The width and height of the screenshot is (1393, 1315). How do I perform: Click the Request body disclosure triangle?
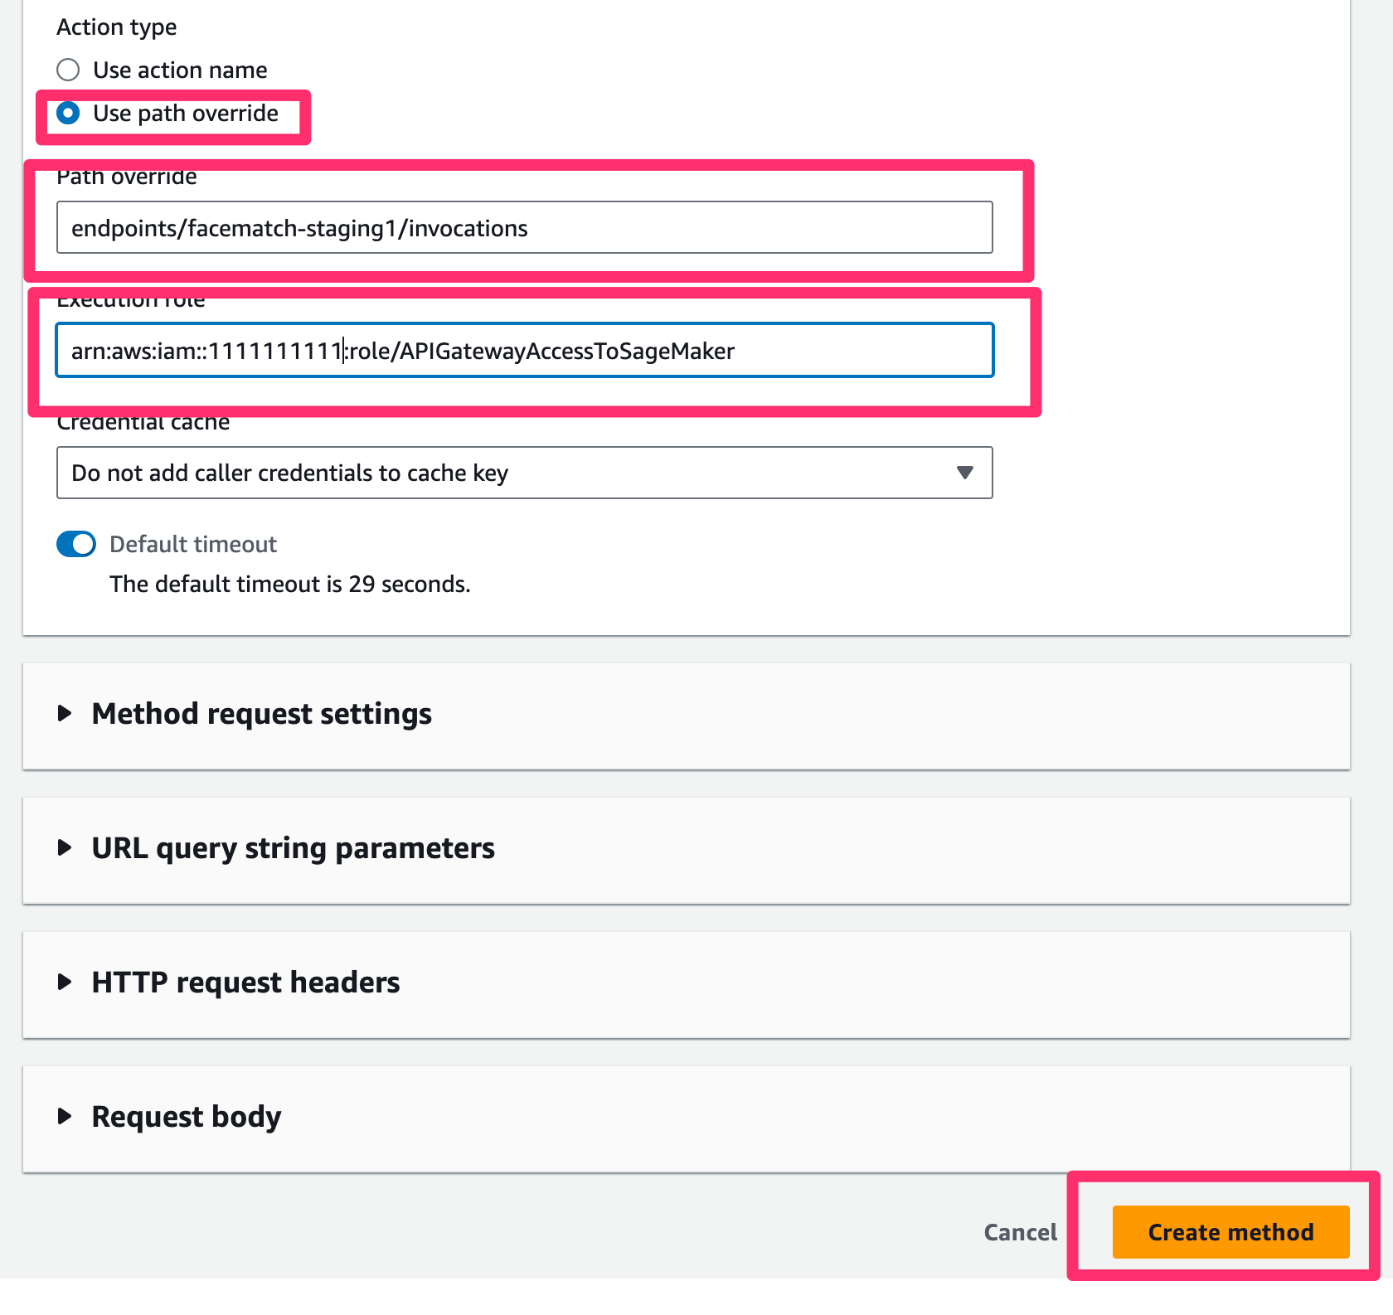click(x=65, y=1116)
